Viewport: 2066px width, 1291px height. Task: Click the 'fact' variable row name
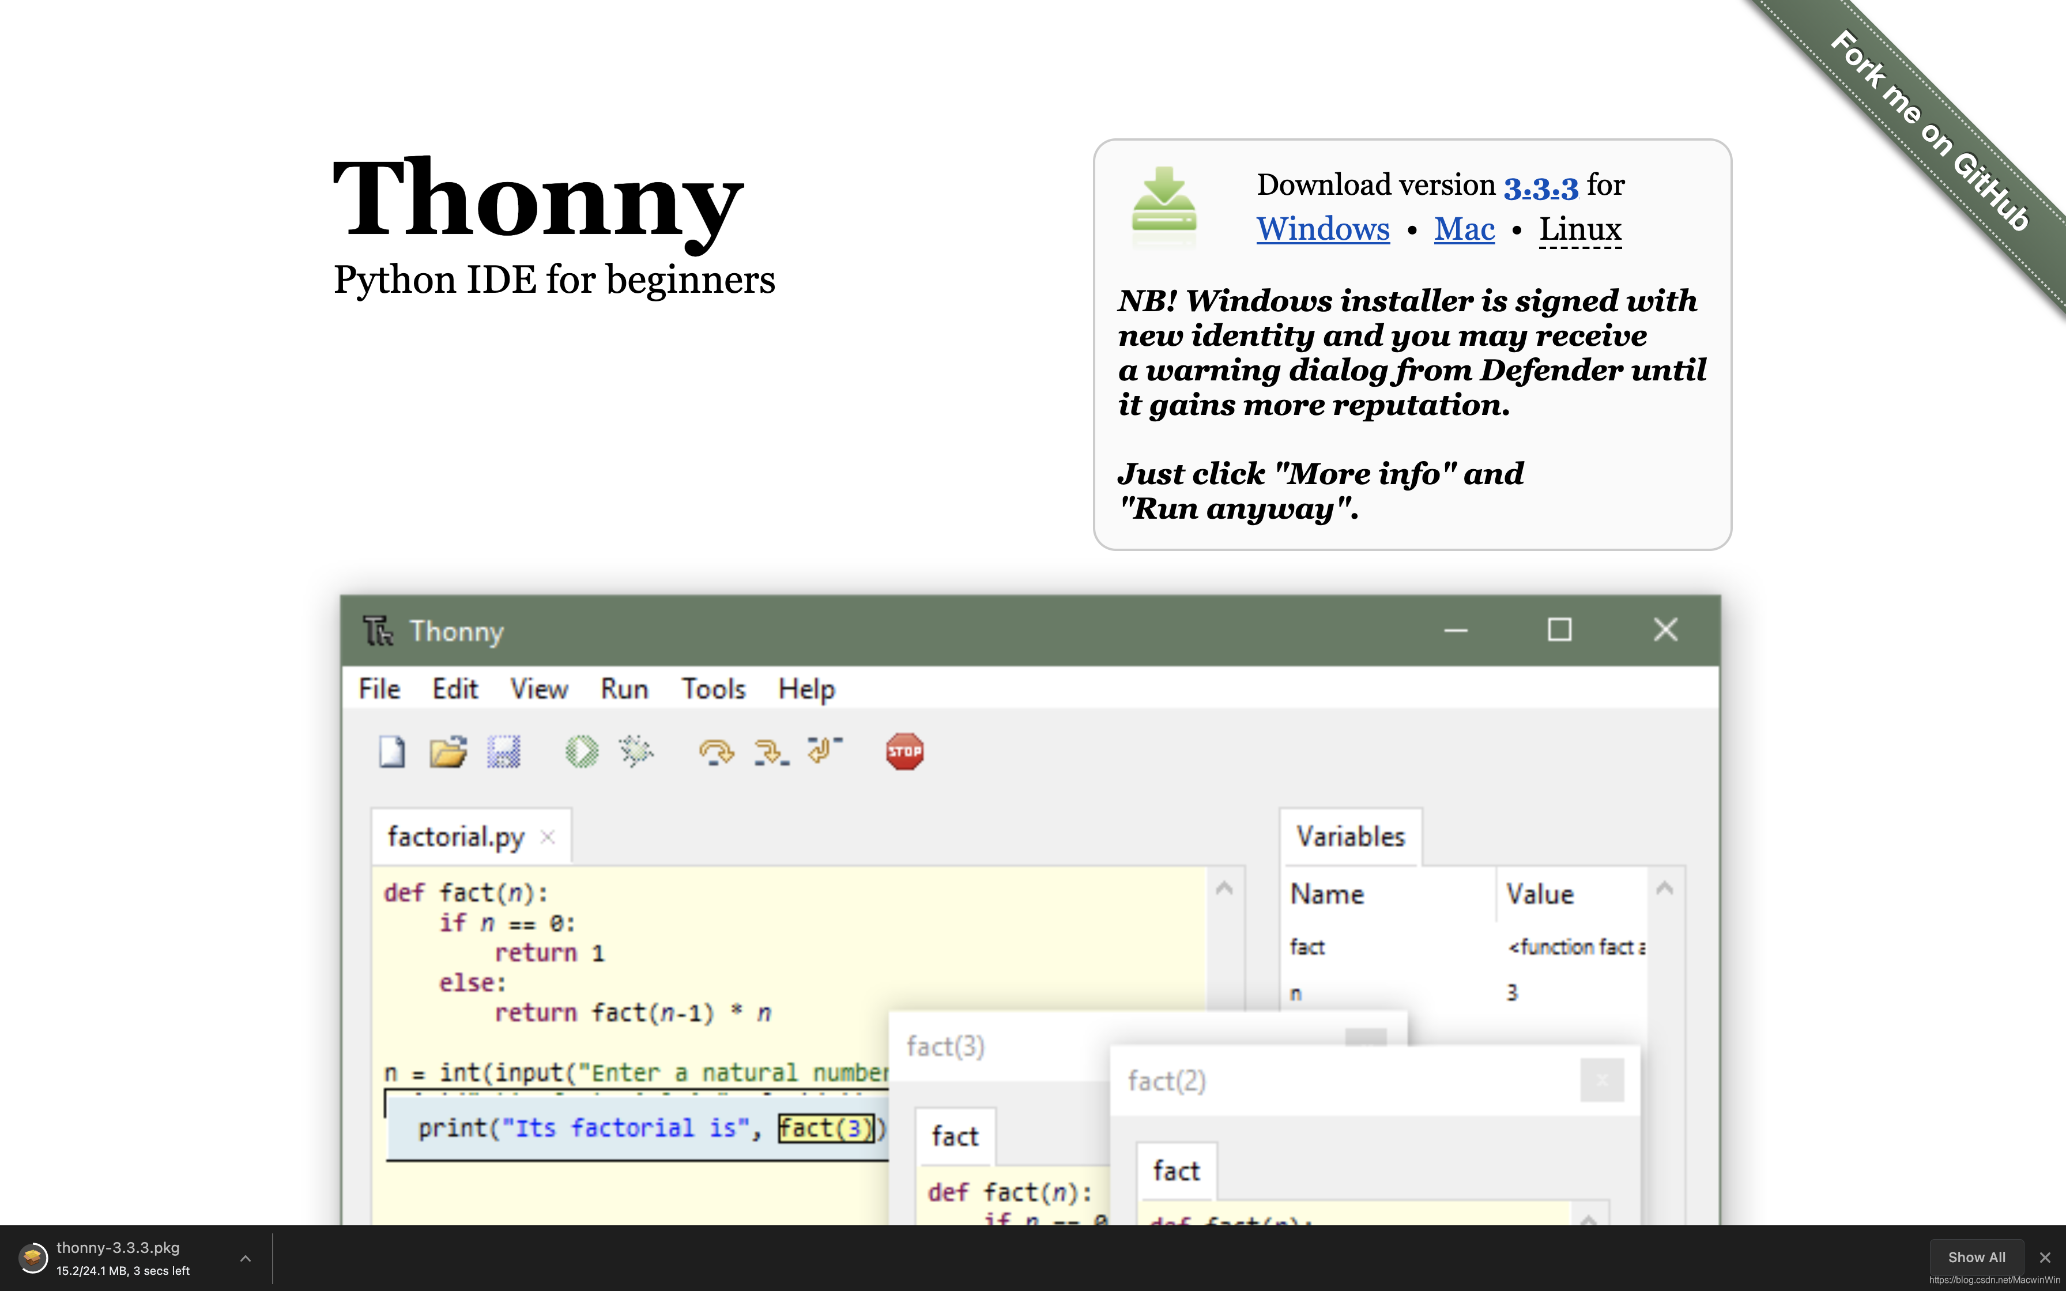coord(1307,947)
